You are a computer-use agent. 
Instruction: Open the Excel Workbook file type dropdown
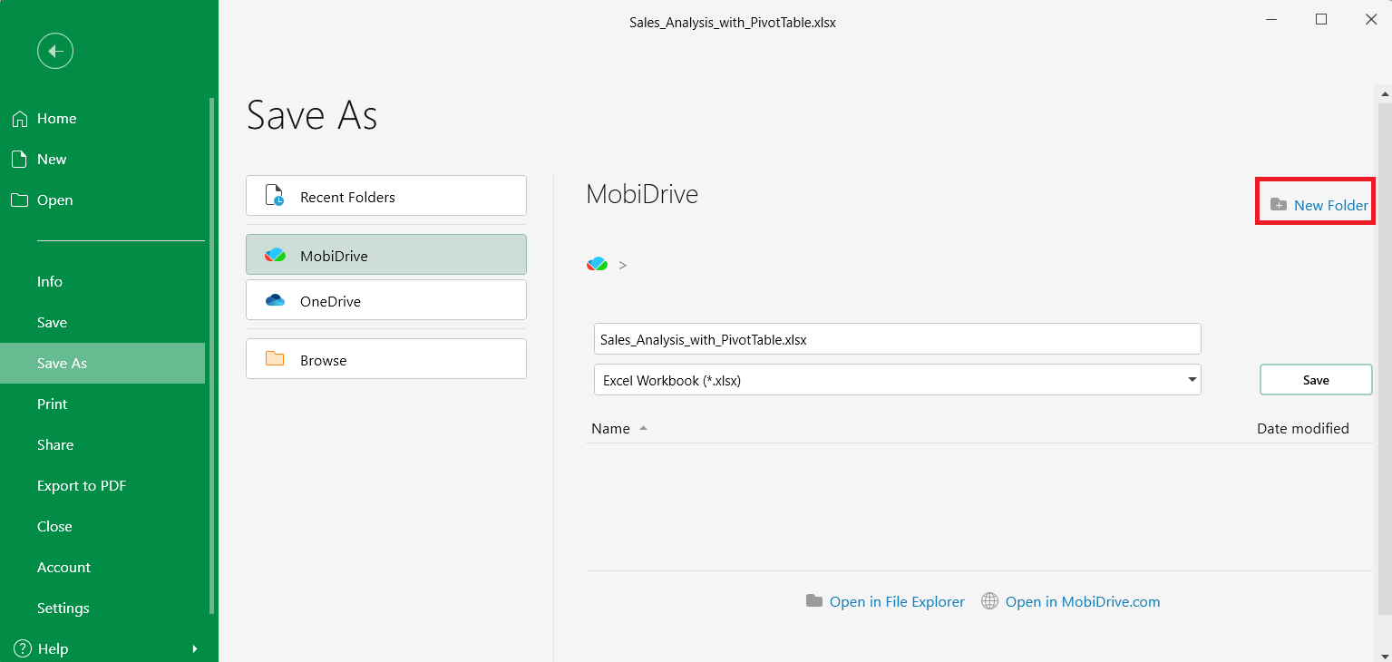(x=898, y=380)
